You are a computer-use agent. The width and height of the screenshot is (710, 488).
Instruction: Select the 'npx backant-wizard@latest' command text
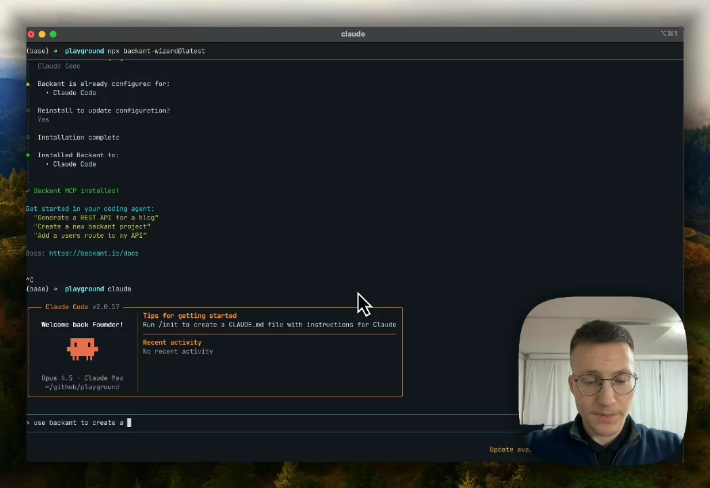(156, 52)
